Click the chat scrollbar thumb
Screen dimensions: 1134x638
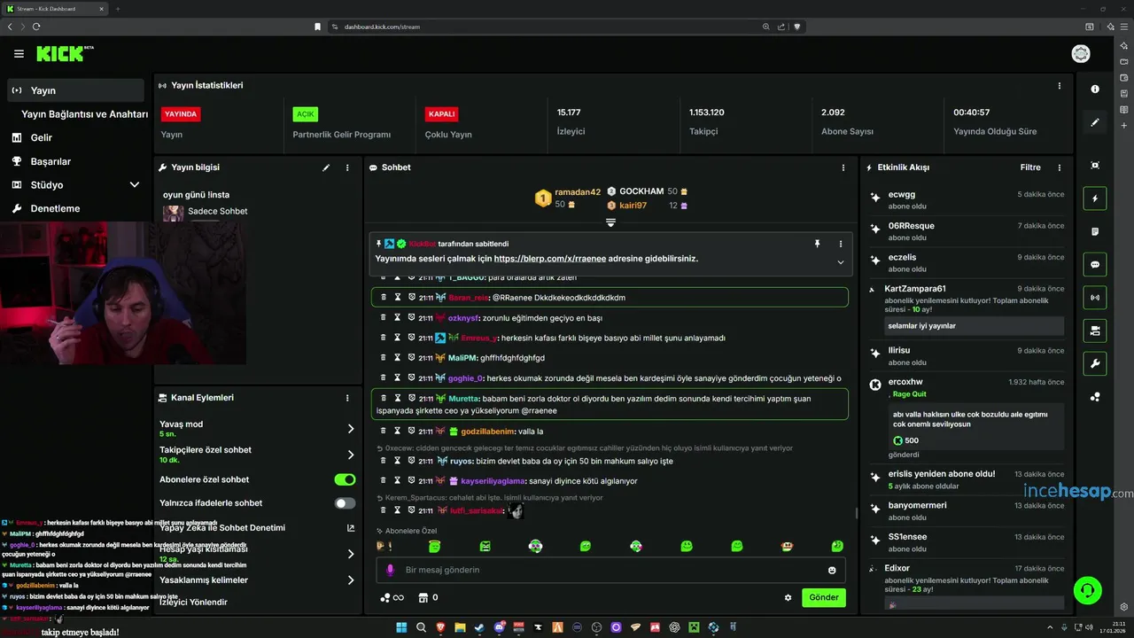tap(856, 513)
